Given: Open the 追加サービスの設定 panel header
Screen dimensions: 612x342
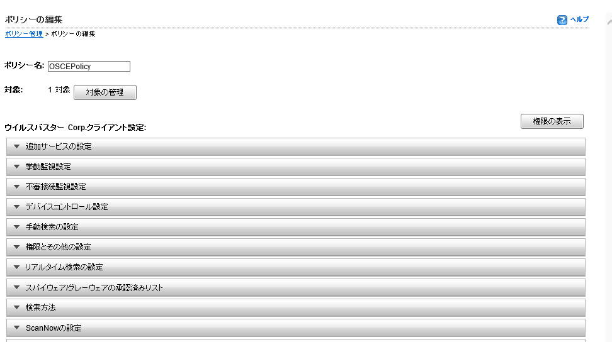Looking at the screenshot, I should tap(296, 146).
